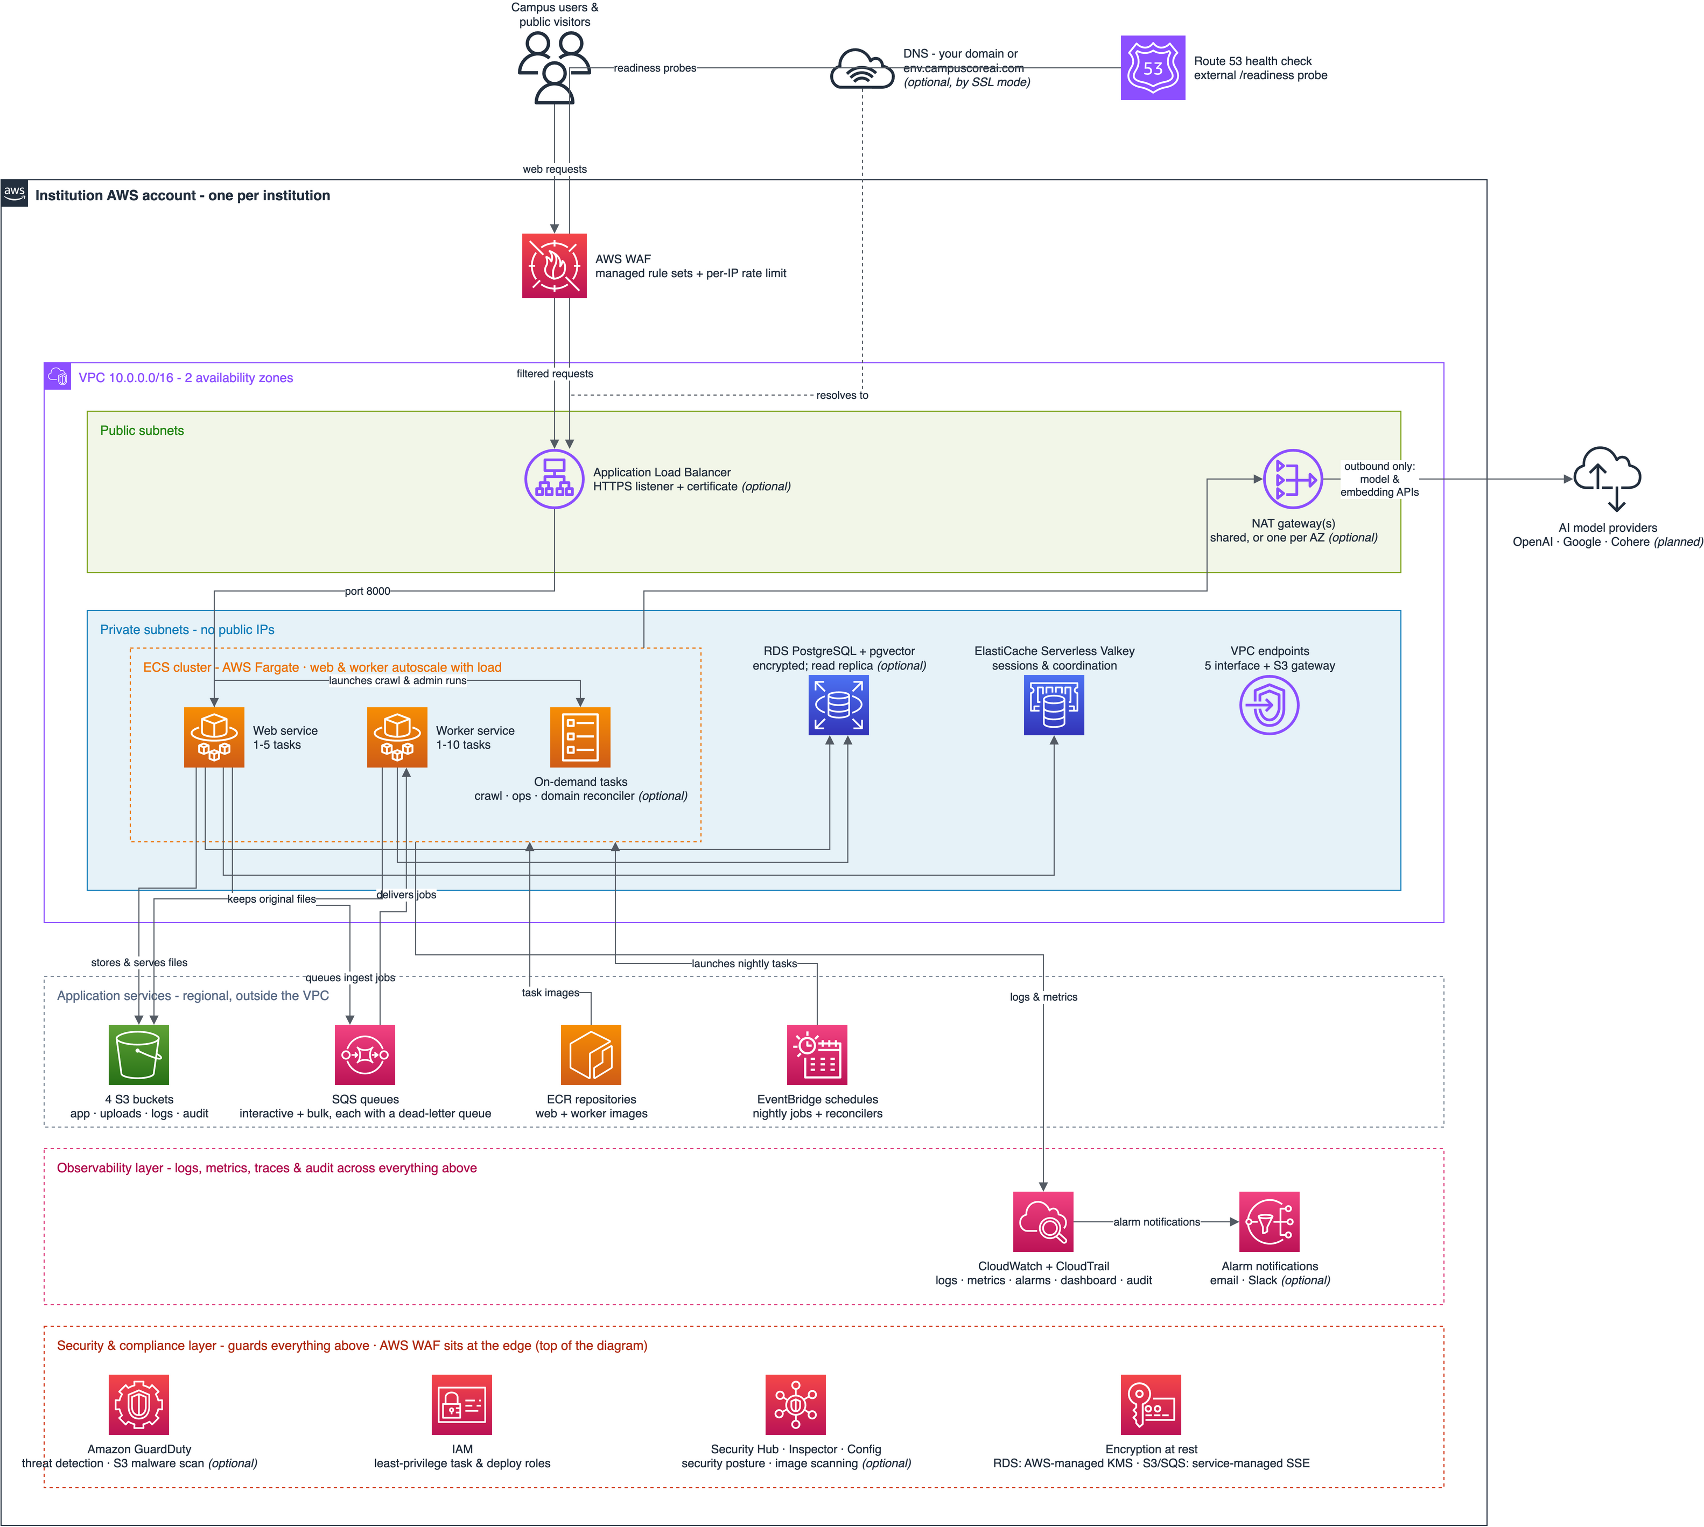This screenshot has width=1704, height=1527.
Task: Click the 'keeps original files' connector label
Action: (x=272, y=898)
